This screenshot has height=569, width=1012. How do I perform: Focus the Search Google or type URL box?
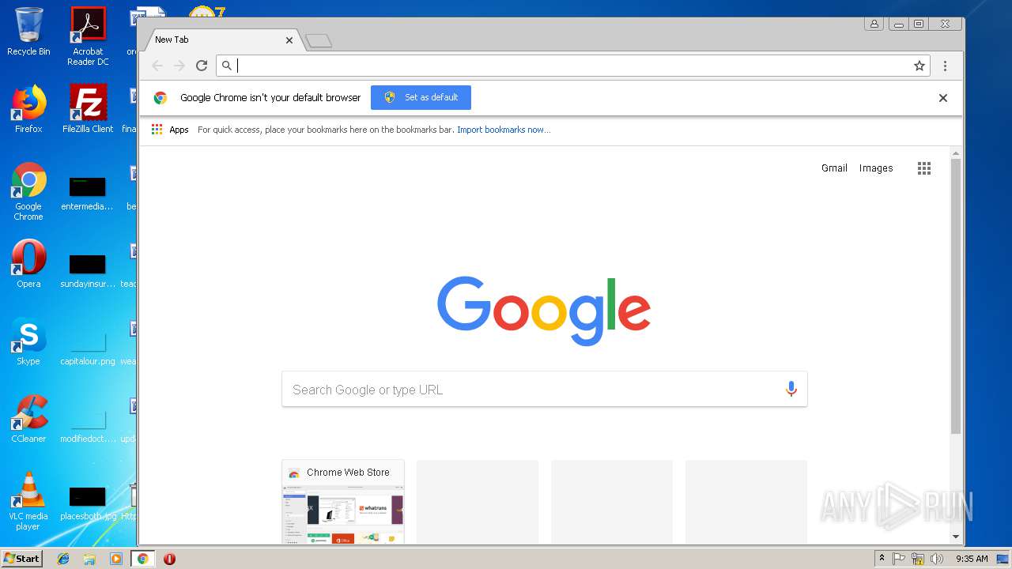544,389
